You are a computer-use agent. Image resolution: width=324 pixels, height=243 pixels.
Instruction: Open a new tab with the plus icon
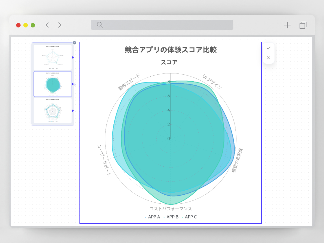[288, 25]
